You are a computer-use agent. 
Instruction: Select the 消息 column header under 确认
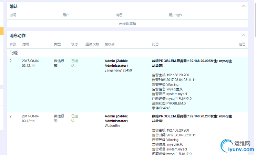[119, 15]
